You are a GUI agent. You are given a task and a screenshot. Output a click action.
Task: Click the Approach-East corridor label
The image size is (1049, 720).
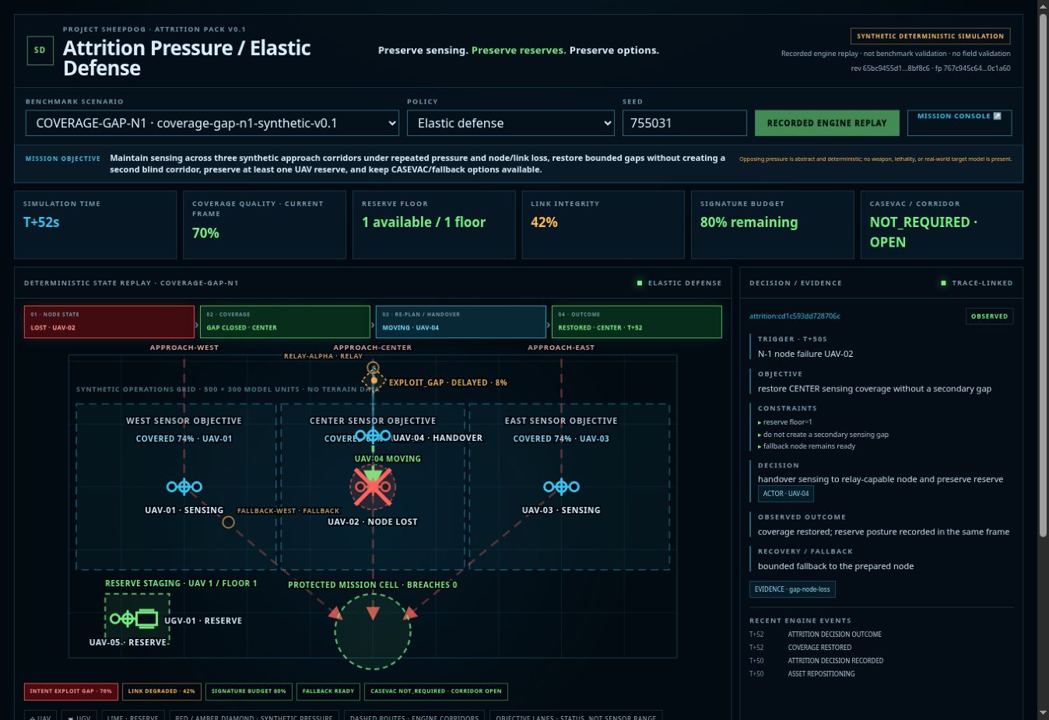pos(561,348)
